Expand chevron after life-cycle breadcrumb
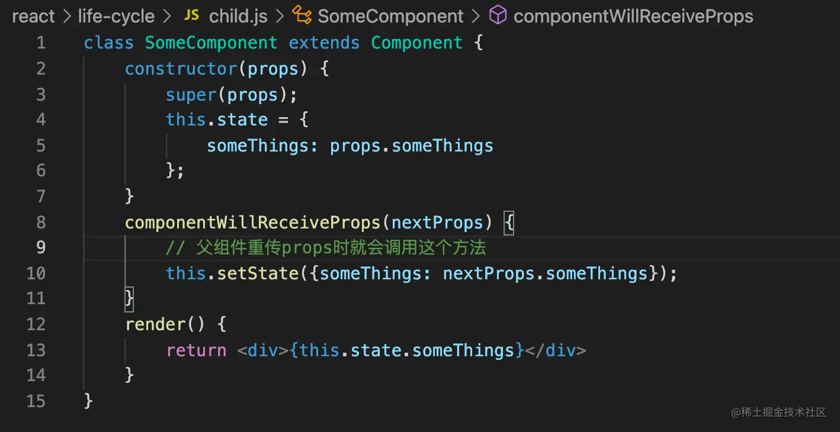This screenshot has width=840, height=432. coord(168,17)
